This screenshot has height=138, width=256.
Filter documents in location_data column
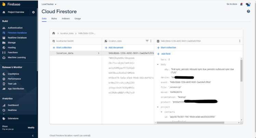point(147,41)
